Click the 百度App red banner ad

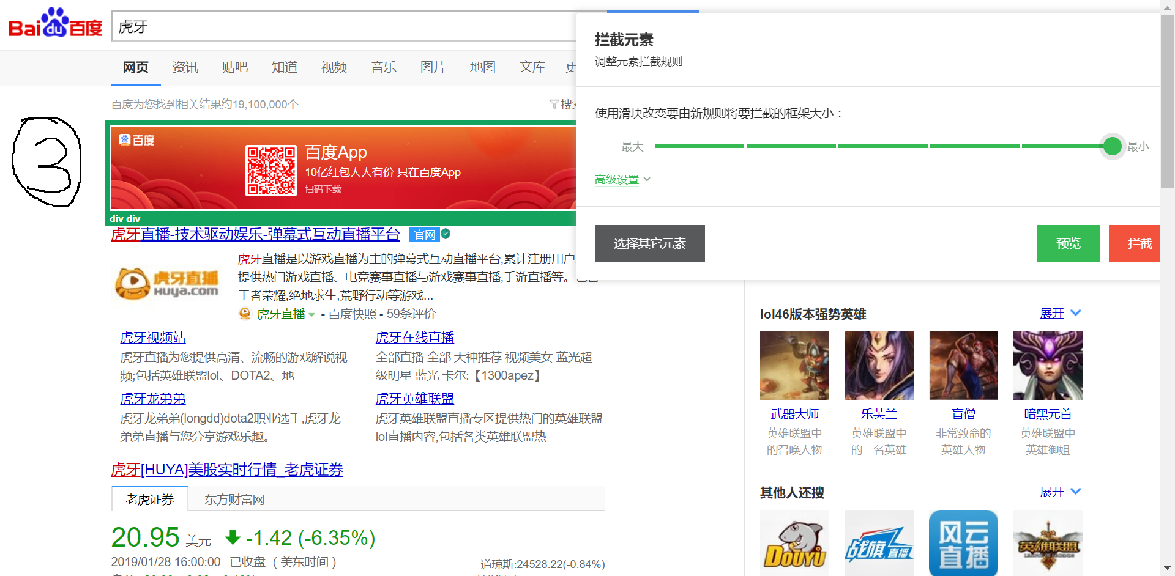point(344,168)
